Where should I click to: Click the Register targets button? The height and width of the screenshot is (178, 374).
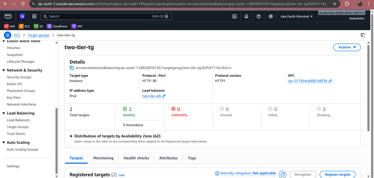337,175
